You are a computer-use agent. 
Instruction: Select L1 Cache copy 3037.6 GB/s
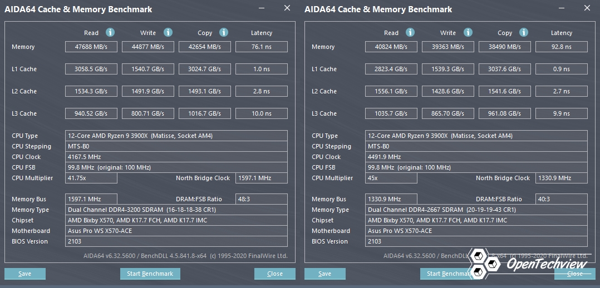click(x=505, y=69)
